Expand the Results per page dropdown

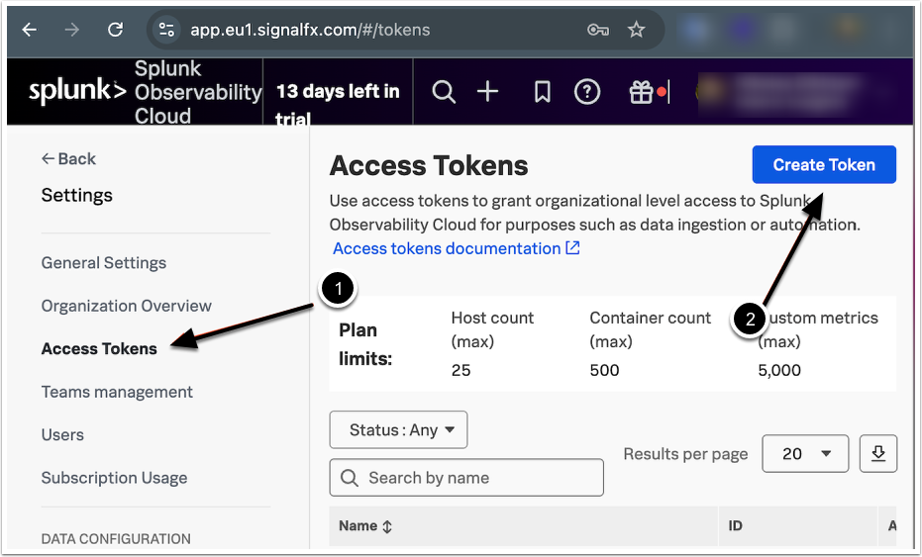[804, 453]
